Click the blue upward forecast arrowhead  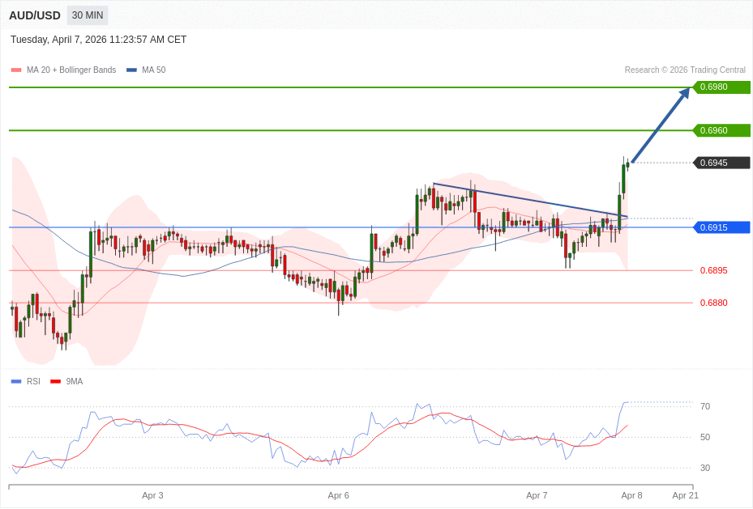pyautogui.click(x=684, y=93)
